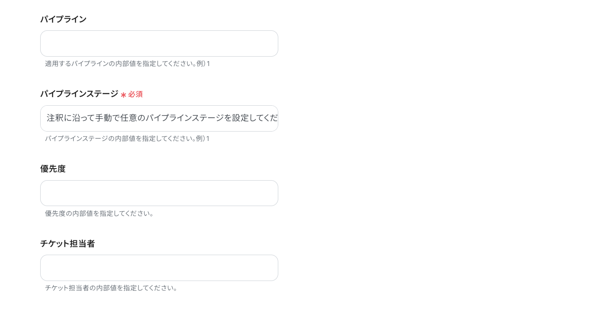Click the 例）1 example under パイプラインステージ field
Screen dimensions: 603x314
point(203,139)
